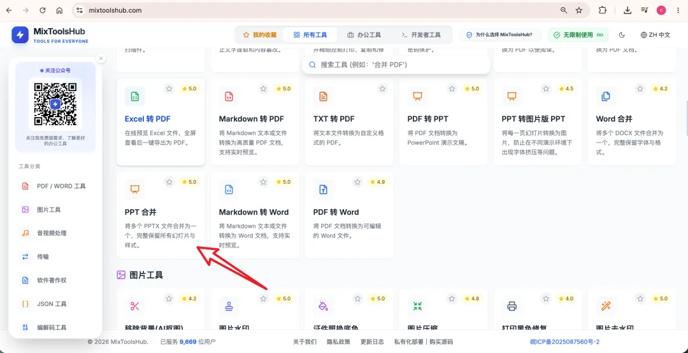Image resolution: width=688 pixels, height=353 pixels.
Task: Click 为什么选择 MixToolsHub? button
Action: click(x=500, y=35)
